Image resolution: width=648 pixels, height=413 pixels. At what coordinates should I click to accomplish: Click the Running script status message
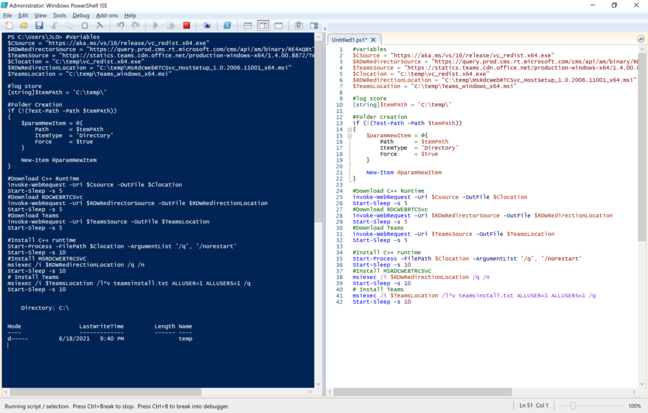[x=117, y=407]
